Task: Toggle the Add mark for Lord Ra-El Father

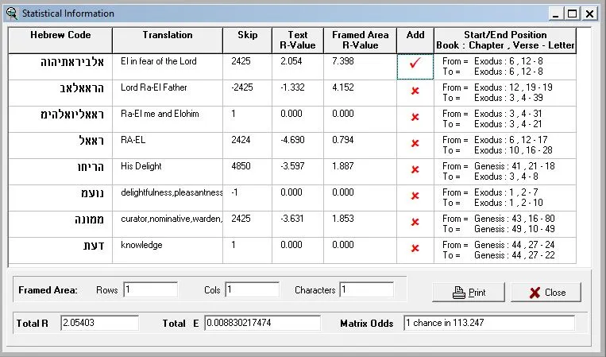Action: point(415,91)
